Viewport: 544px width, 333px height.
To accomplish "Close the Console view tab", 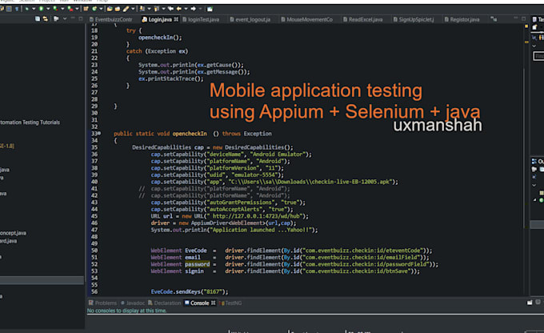I will 214,303.
